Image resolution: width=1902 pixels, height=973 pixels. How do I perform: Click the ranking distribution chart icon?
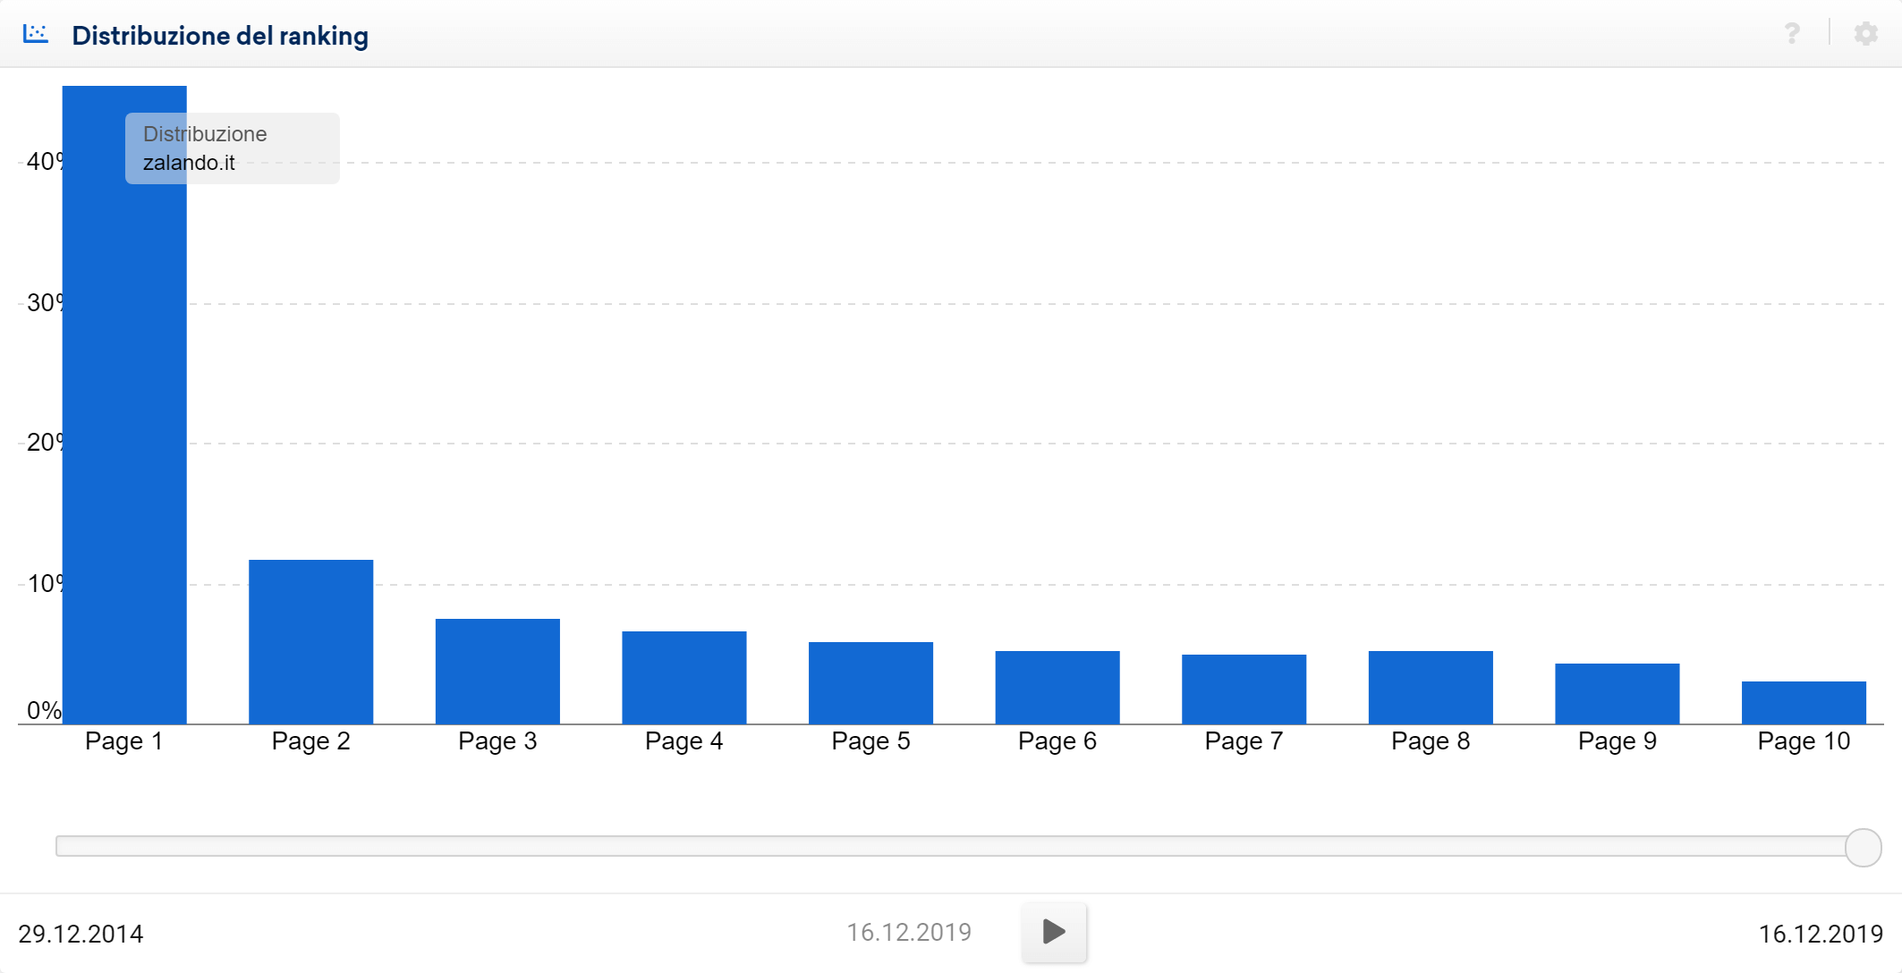(x=34, y=33)
